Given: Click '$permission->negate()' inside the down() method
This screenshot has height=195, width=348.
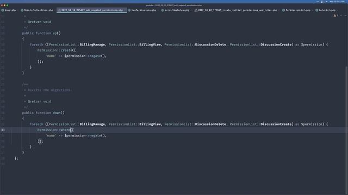Looking at the screenshot, I should [x=85, y=135].
